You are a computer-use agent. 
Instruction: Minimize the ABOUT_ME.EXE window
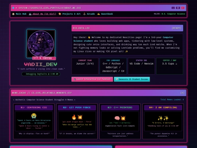tap(173, 8)
